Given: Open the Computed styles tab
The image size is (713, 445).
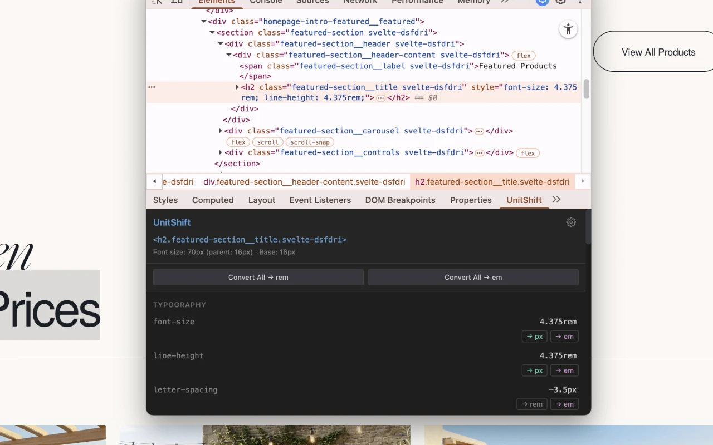Looking at the screenshot, I should point(213,200).
